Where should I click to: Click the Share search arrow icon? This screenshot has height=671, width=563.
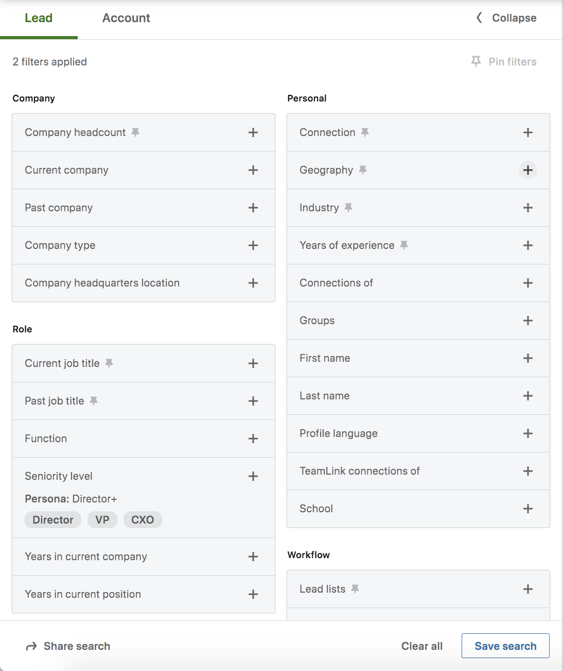[x=31, y=646]
